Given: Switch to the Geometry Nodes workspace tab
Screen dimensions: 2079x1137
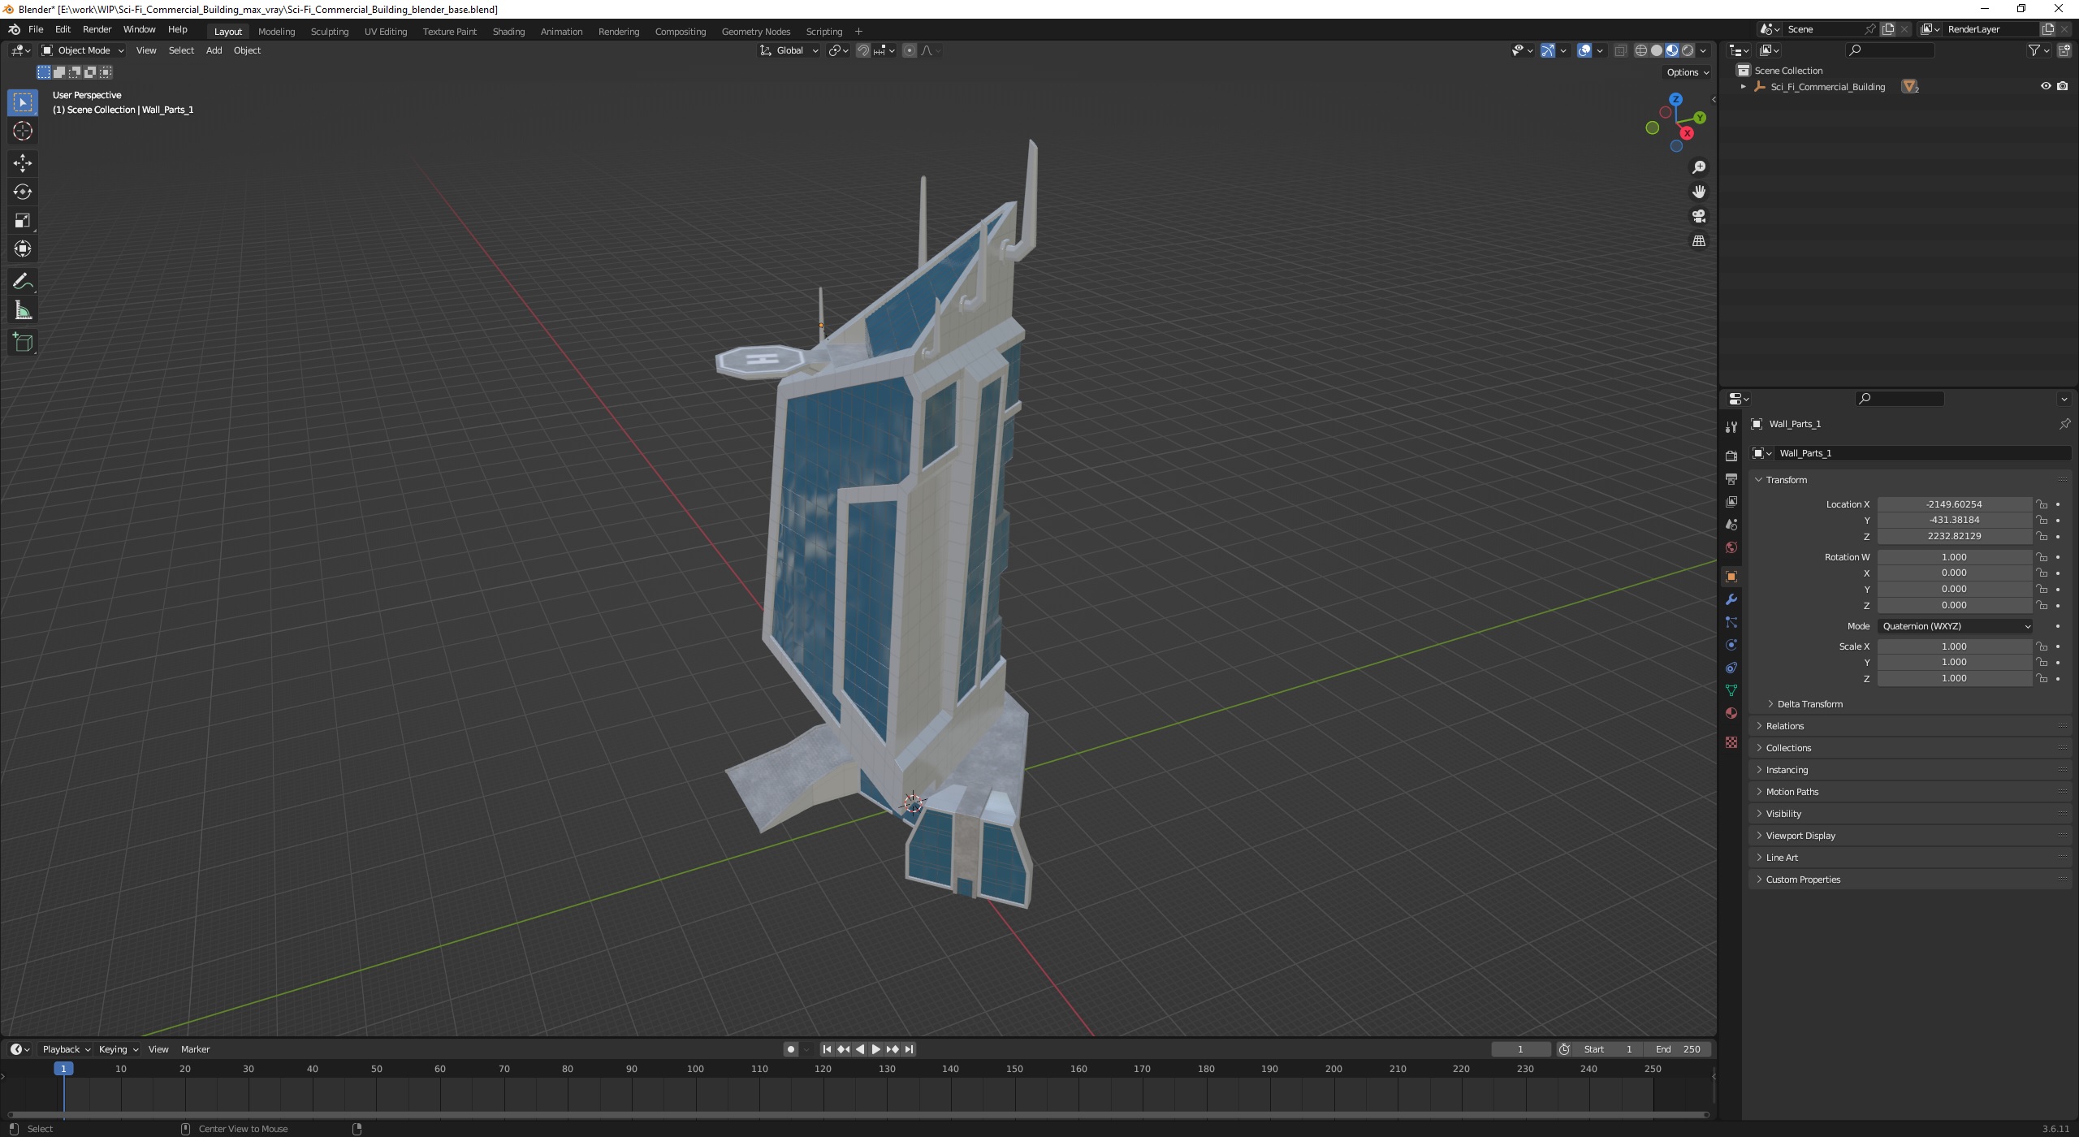Looking at the screenshot, I should click(x=755, y=32).
